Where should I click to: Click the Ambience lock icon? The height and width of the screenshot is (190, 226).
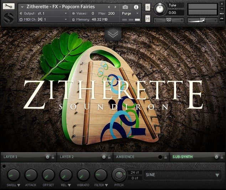coord(165,157)
